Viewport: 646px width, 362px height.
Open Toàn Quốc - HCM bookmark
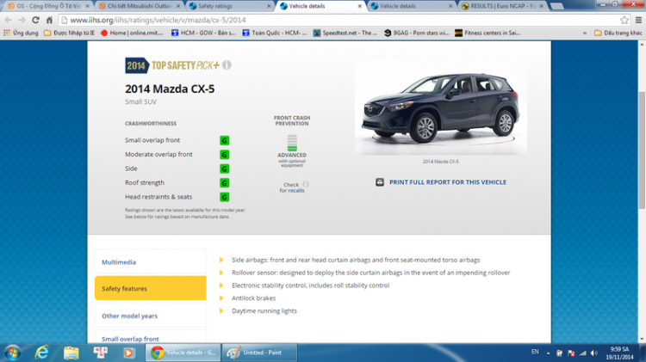click(275, 33)
